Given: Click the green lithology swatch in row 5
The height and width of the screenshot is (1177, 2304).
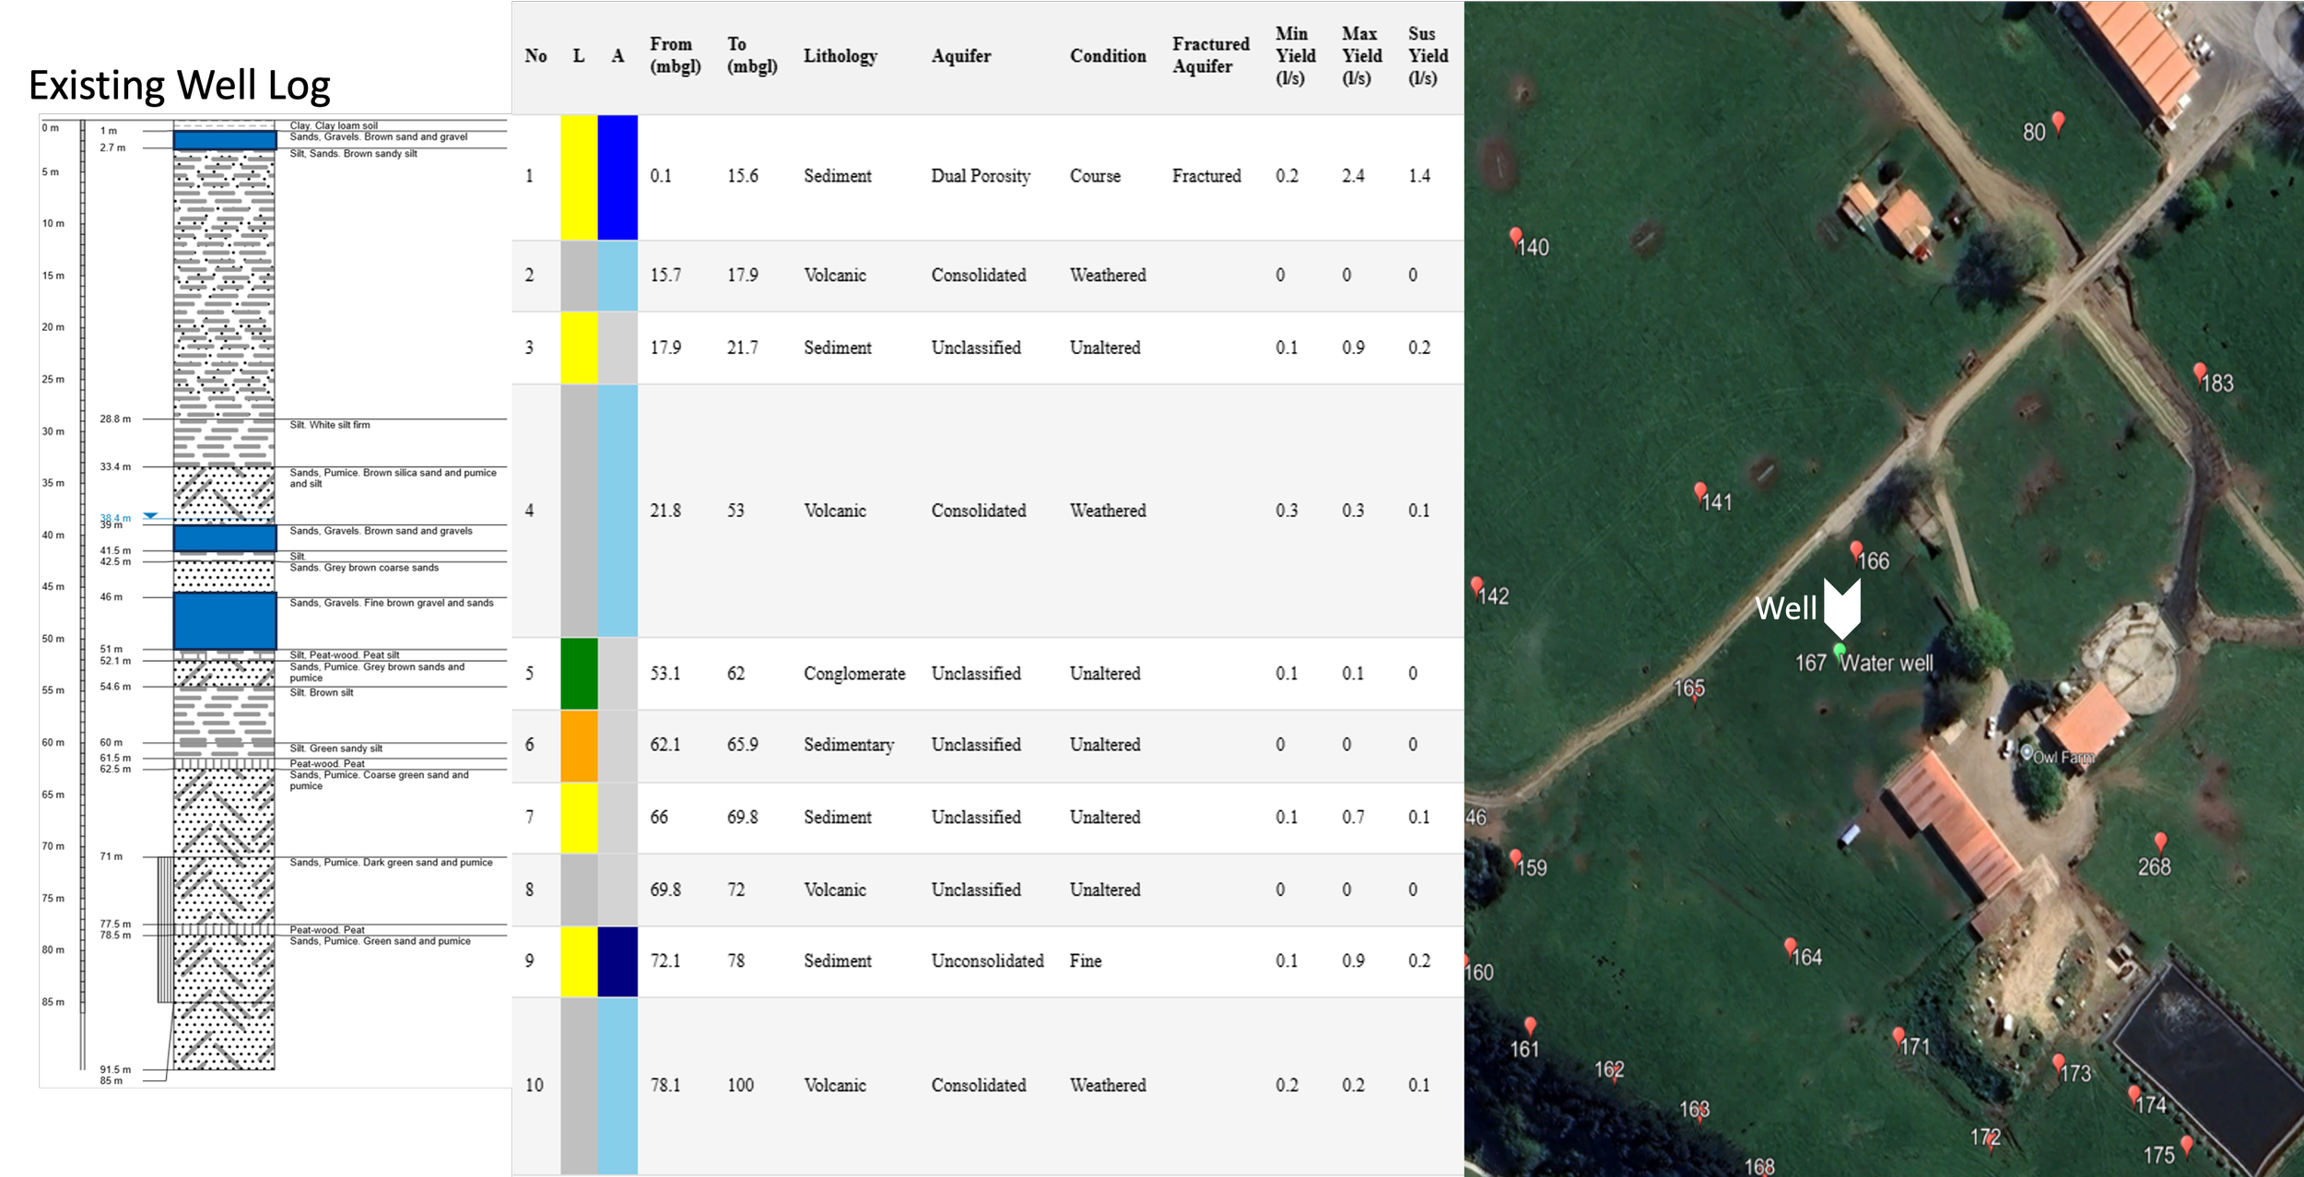Looking at the screenshot, I should 579,674.
